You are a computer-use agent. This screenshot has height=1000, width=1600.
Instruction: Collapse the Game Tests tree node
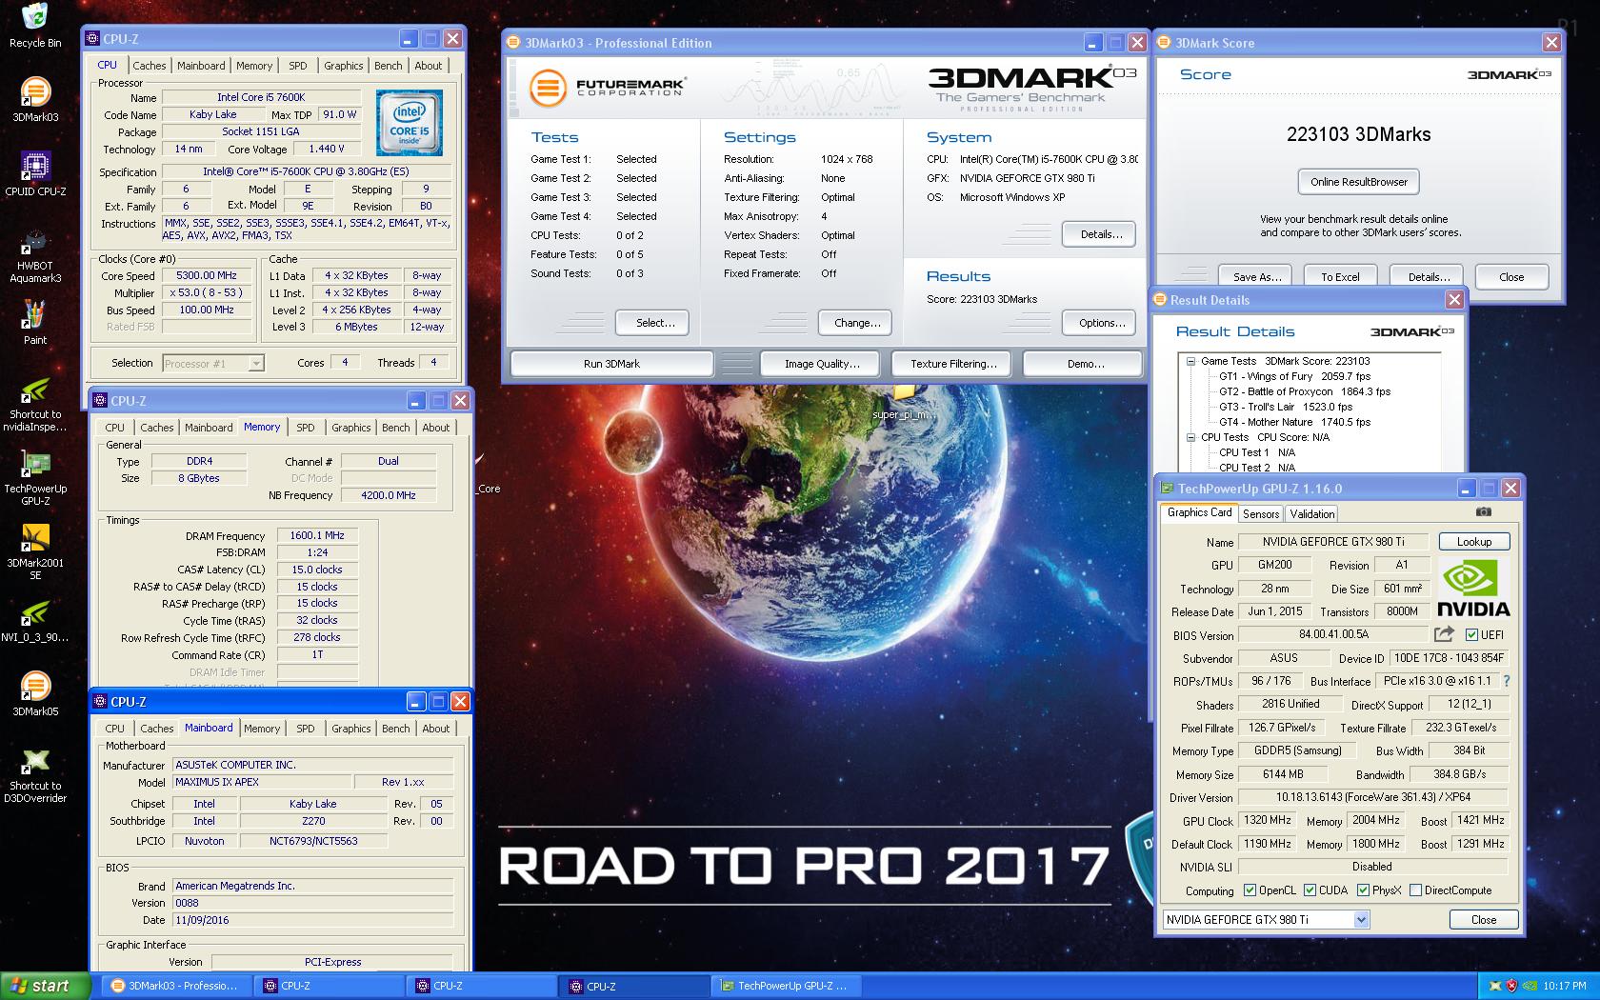(x=1190, y=361)
